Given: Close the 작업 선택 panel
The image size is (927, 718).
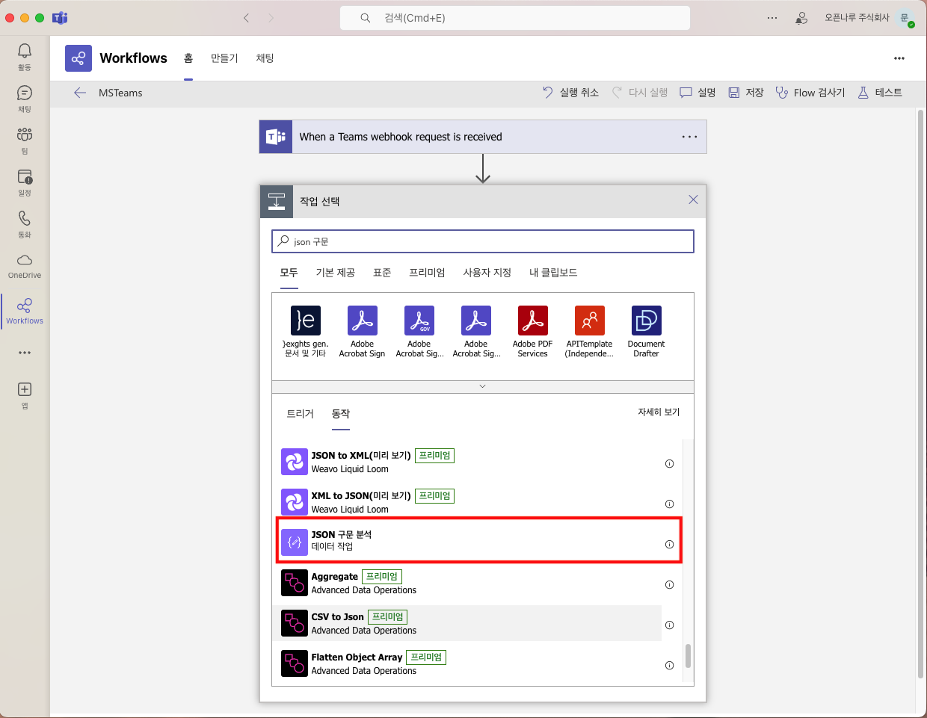Looking at the screenshot, I should click(693, 199).
